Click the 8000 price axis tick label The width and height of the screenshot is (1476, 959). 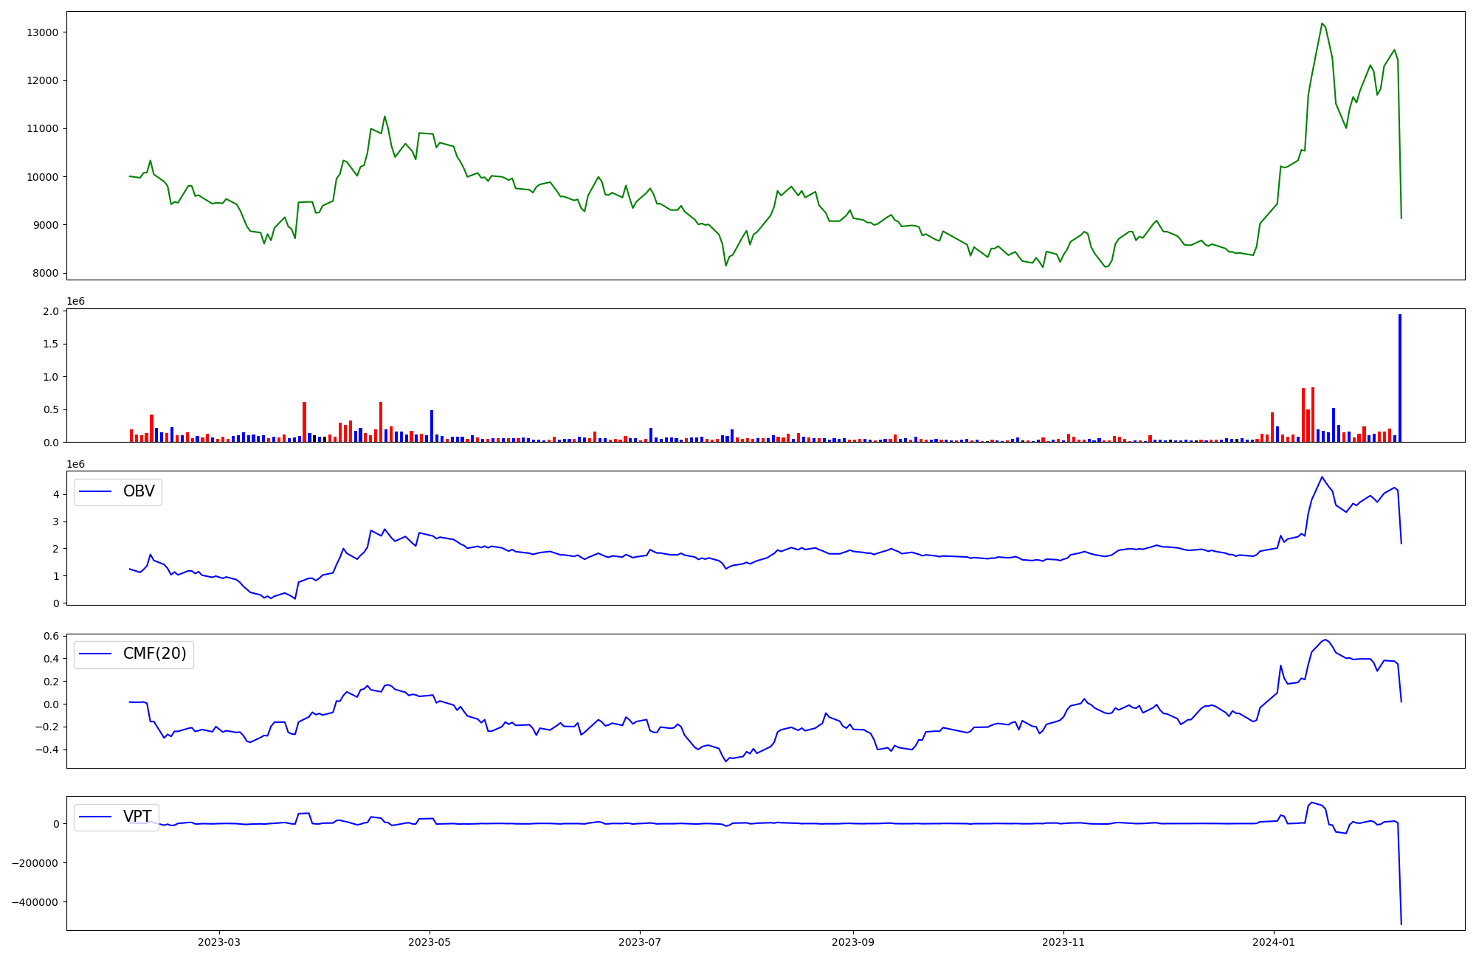coord(45,274)
